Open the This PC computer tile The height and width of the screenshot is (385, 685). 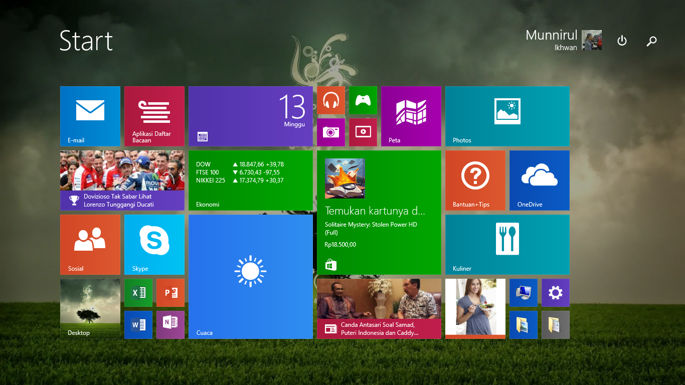524,293
